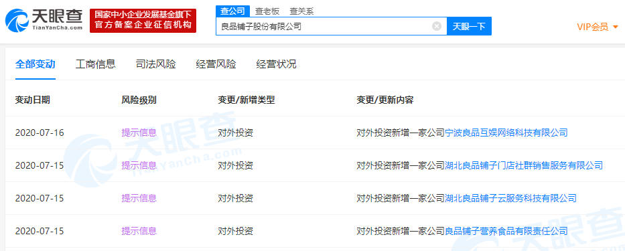The width and height of the screenshot is (625, 251).
Task: Select the 2020-07-16 date cell
Action: click(40, 133)
